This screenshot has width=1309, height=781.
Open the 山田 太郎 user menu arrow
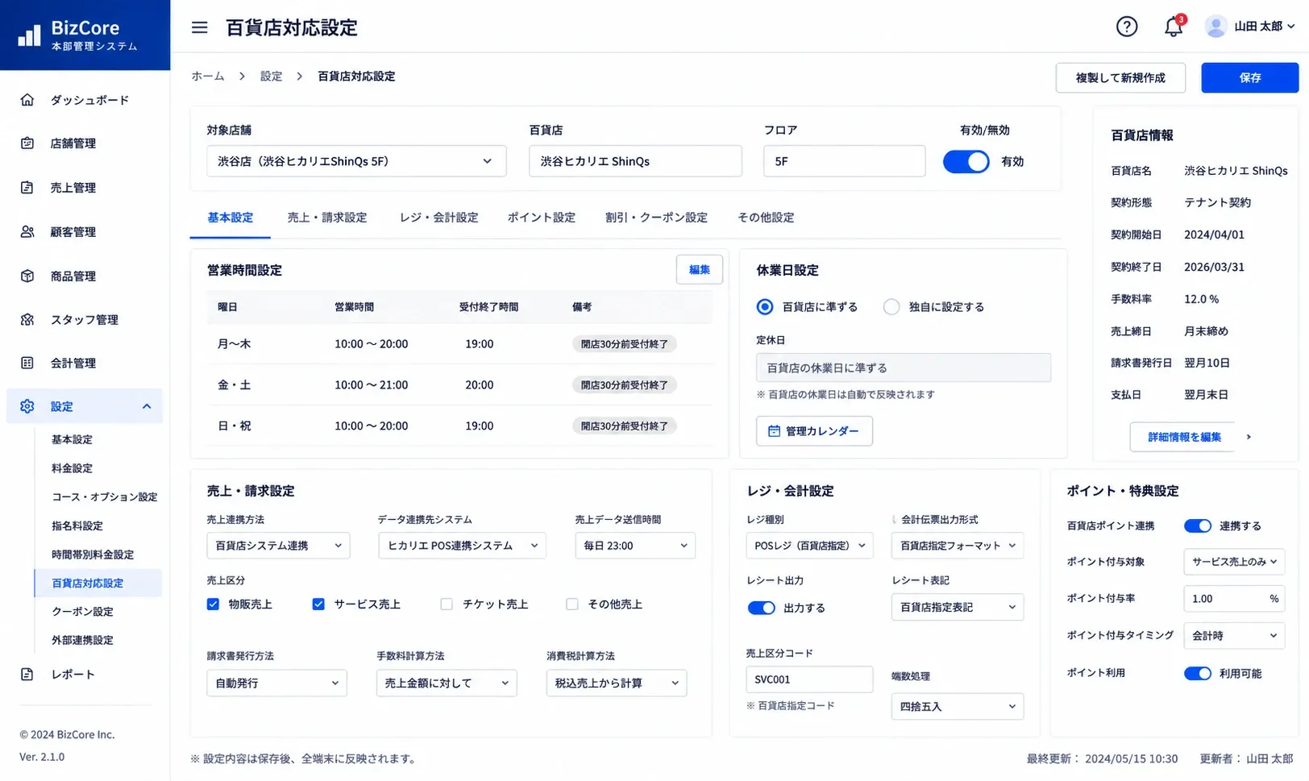tap(1291, 27)
